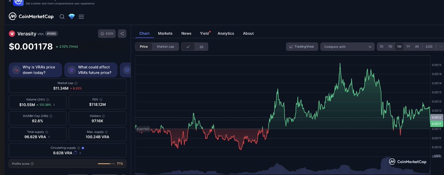Click the 100.24B VRA max supply value

pos(98,137)
